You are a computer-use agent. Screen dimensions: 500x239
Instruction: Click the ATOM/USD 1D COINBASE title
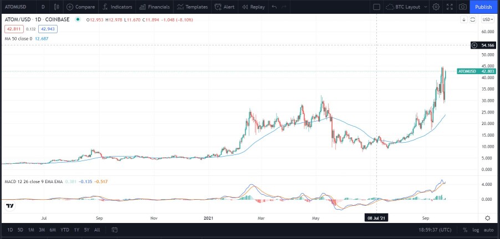pyautogui.click(x=37, y=20)
